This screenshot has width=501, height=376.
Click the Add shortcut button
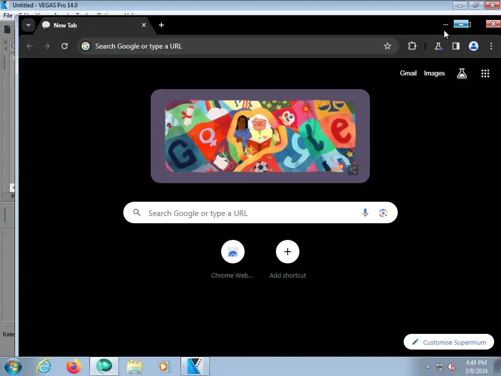pos(288,259)
